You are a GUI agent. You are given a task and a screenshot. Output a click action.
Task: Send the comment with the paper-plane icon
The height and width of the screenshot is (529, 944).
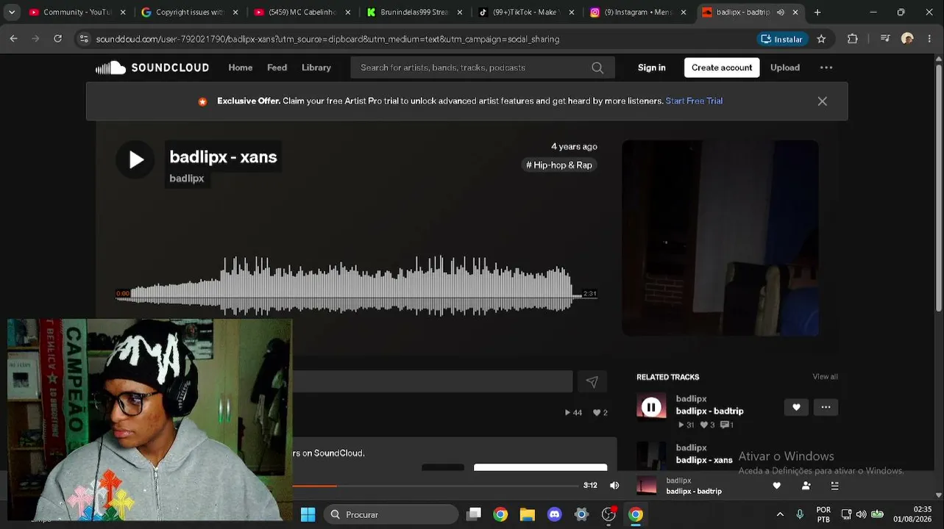click(x=592, y=381)
